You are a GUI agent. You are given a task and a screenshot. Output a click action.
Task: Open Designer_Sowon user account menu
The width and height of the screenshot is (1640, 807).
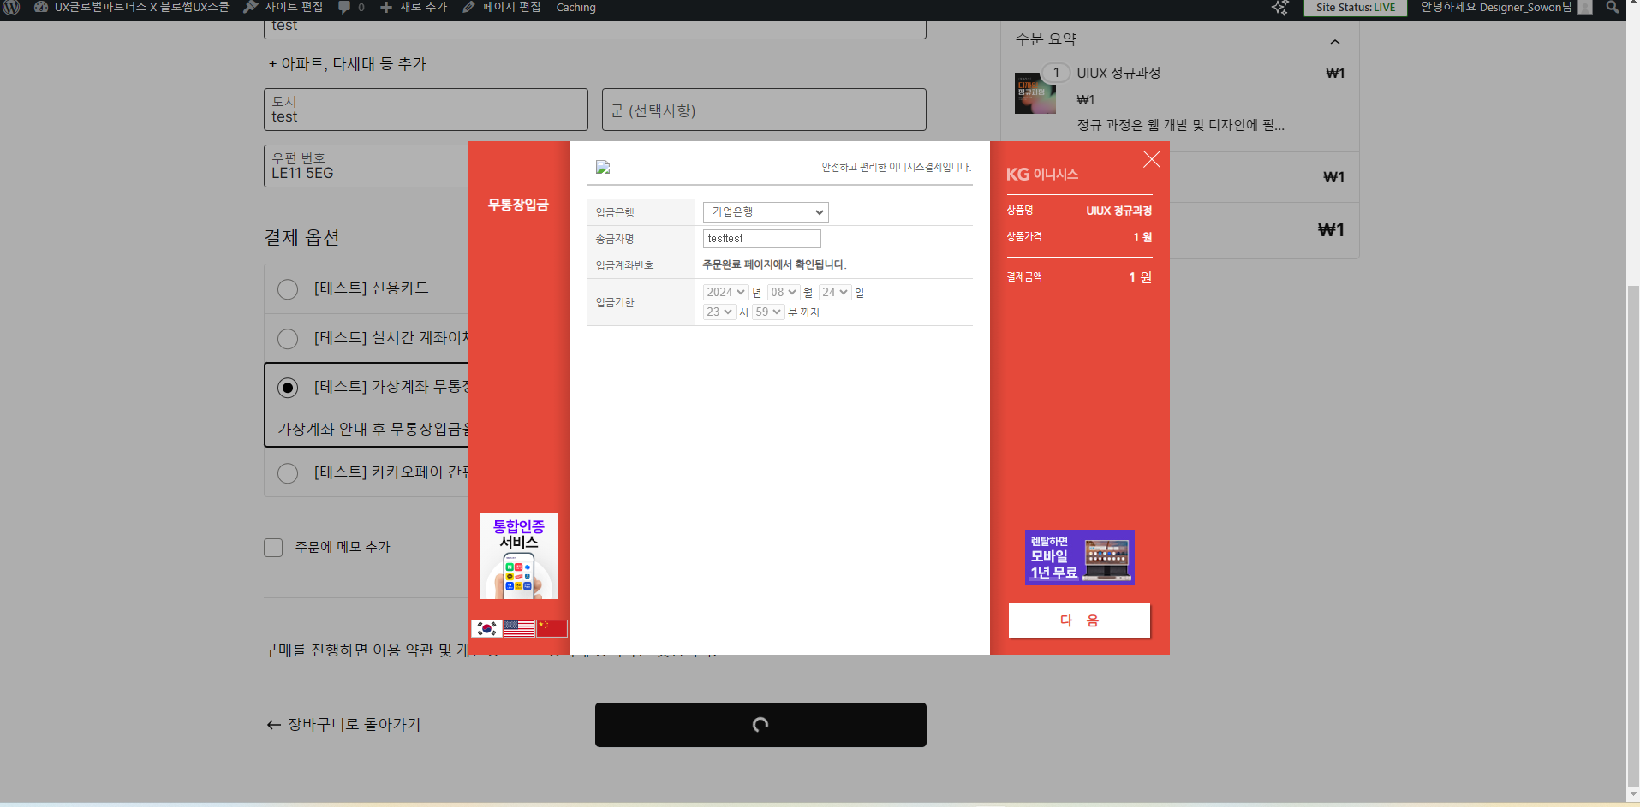point(1506,7)
